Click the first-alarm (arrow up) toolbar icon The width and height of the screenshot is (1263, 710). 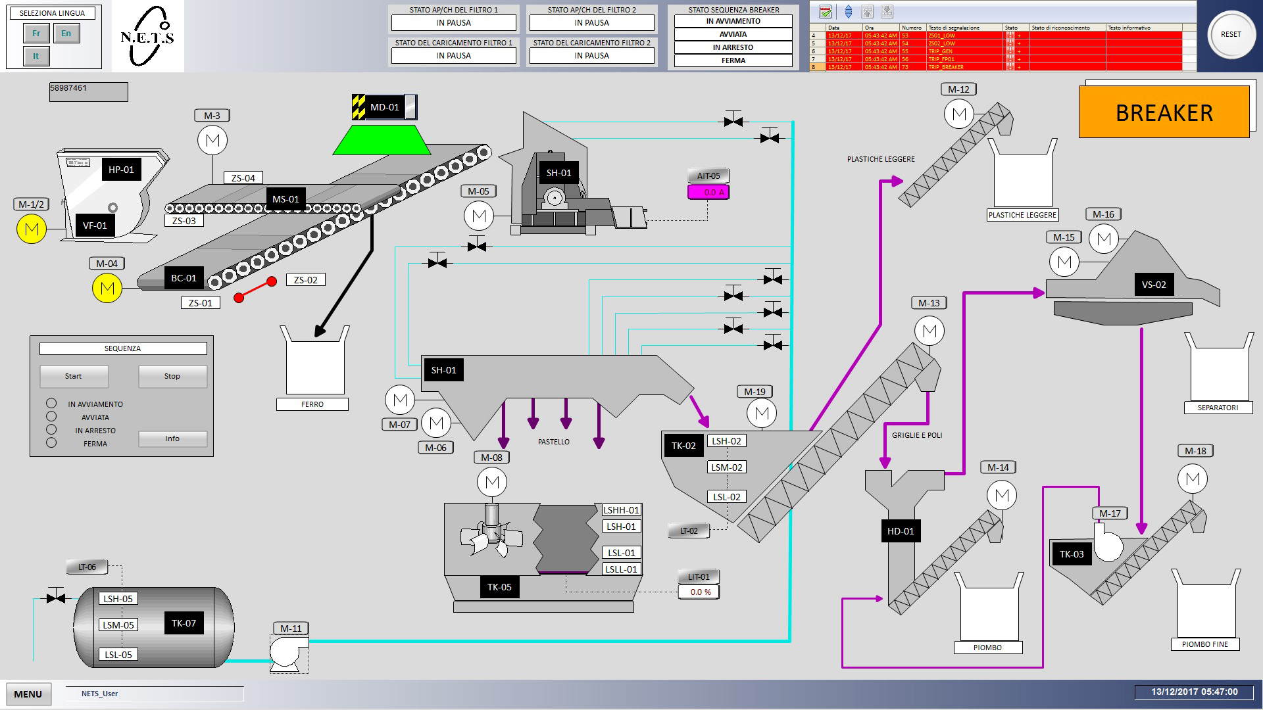(x=868, y=12)
